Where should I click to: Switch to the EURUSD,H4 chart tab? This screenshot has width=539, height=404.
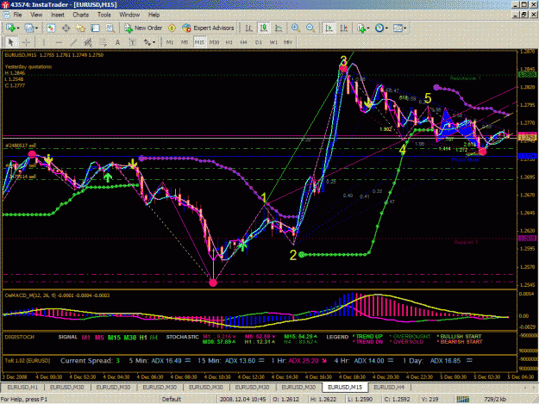tap(389, 387)
